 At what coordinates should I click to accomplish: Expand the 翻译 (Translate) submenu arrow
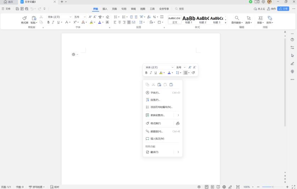tap(178, 152)
